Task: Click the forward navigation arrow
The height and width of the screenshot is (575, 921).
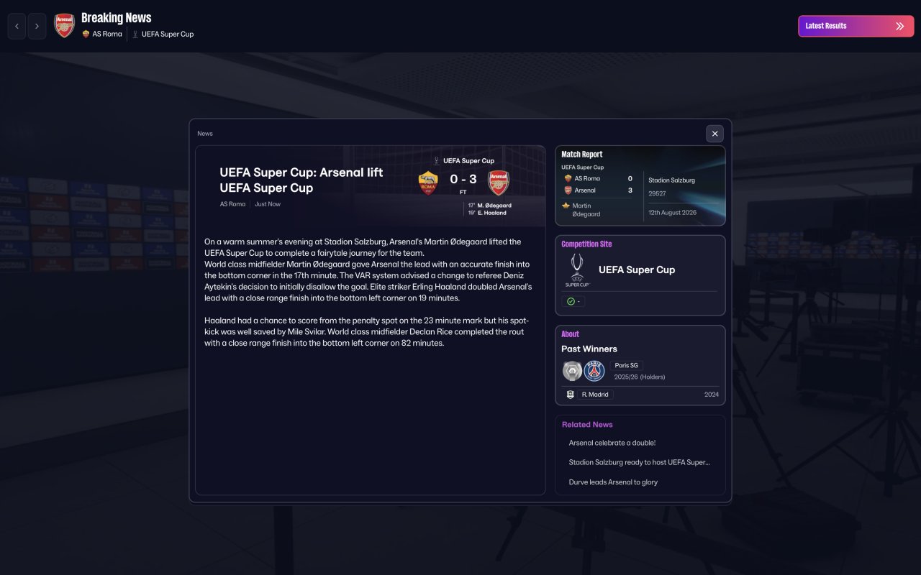Action: click(x=37, y=26)
